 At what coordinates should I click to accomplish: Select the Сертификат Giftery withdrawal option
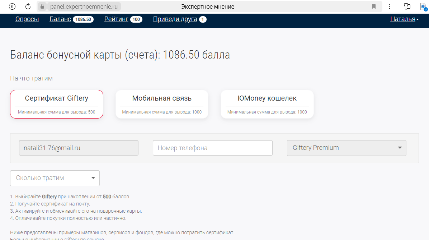pyautogui.click(x=56, y=104)
